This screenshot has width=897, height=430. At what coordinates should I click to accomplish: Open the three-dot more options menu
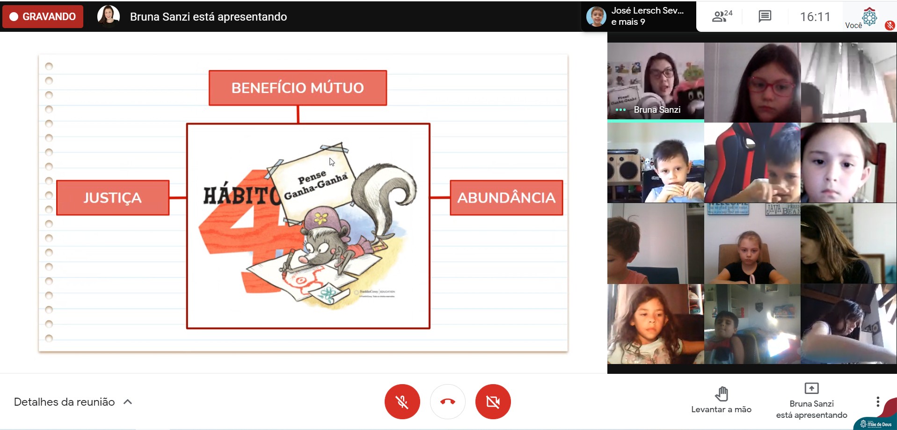(877, 401)
